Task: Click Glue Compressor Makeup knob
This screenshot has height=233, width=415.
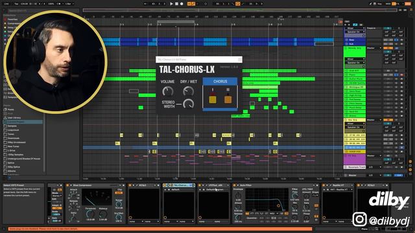Action: coord(103,214)
